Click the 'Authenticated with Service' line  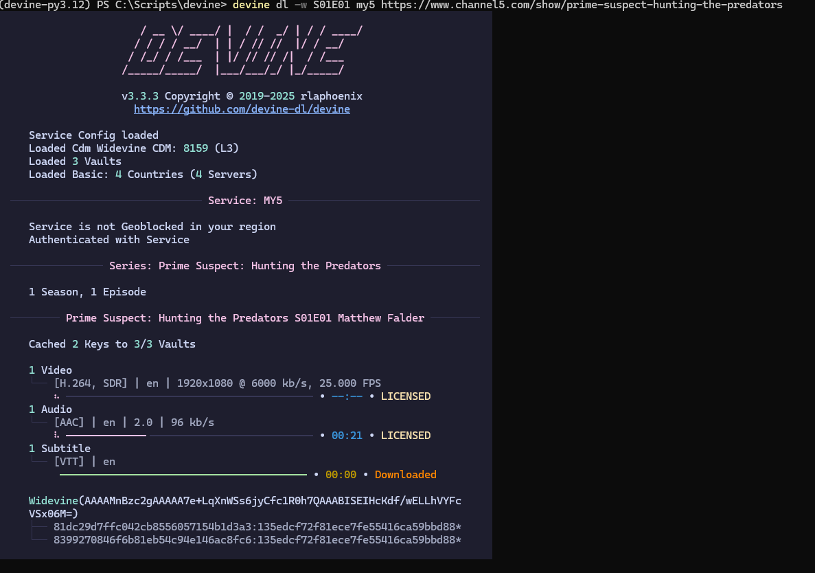(109, 240)
